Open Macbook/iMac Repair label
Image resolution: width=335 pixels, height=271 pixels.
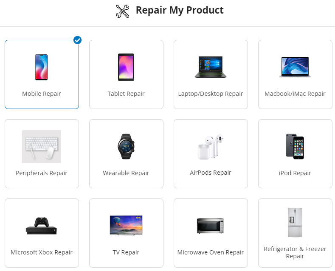click(x=295, y=94)
